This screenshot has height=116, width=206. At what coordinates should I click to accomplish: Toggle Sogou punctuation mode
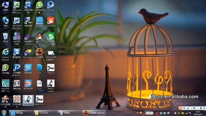pos(191,108)
